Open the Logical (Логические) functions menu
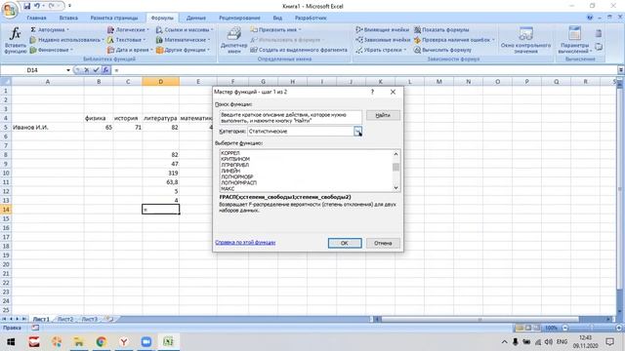The image size is (625, 351). [128, 30]
